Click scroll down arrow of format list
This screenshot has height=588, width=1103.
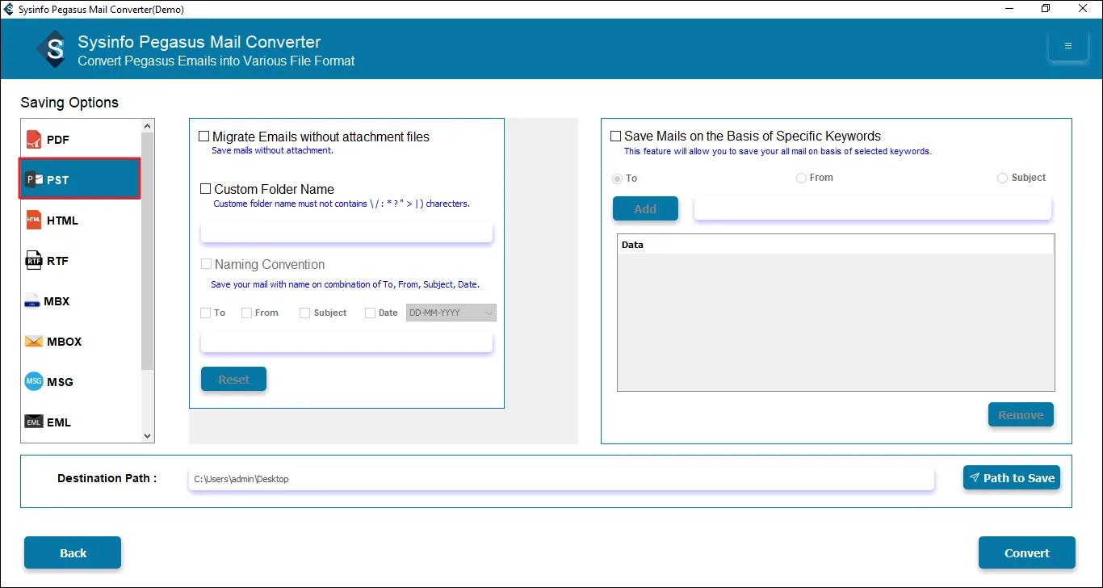[147, 436]
